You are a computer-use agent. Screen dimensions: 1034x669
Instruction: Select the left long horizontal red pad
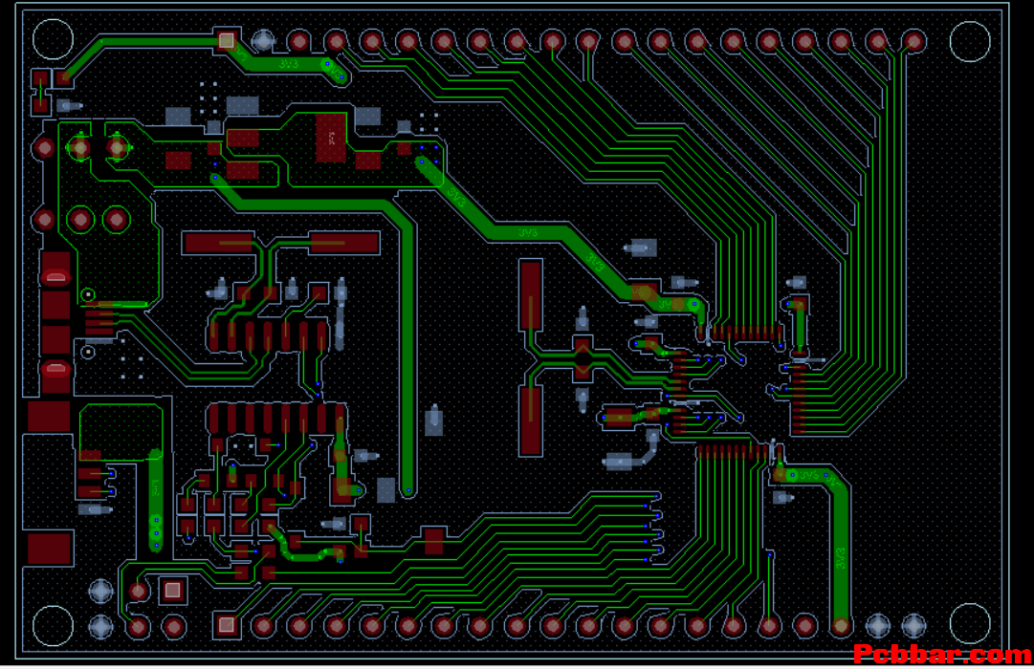(x=218, y=243)
